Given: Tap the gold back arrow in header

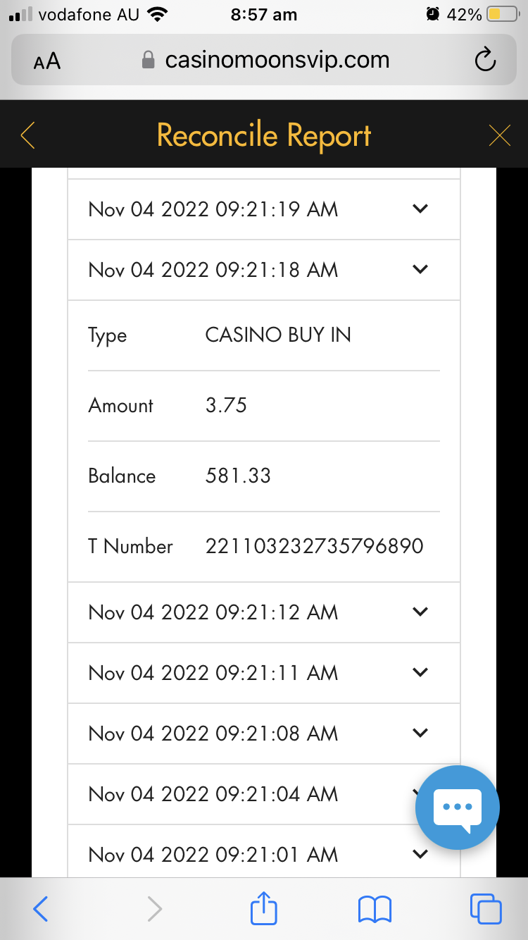Looking at the screenshot, I should pos(28,135).
